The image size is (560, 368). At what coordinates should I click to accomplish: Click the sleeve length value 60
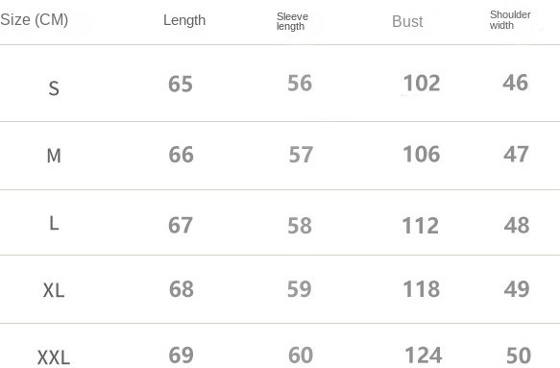pos(301,356)
